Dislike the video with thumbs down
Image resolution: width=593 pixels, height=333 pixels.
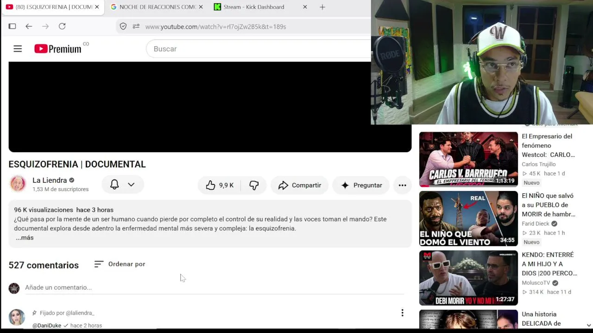click(x=254, y=185)
